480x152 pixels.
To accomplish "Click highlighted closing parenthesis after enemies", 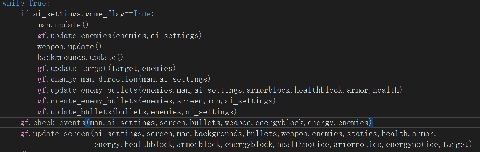I will click(x=370, y=123).
